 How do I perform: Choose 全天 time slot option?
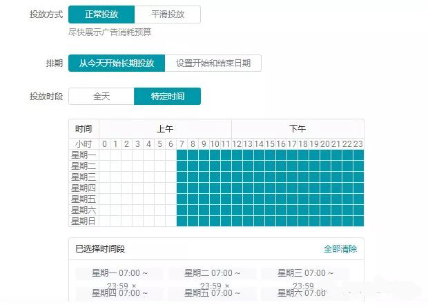101,97
